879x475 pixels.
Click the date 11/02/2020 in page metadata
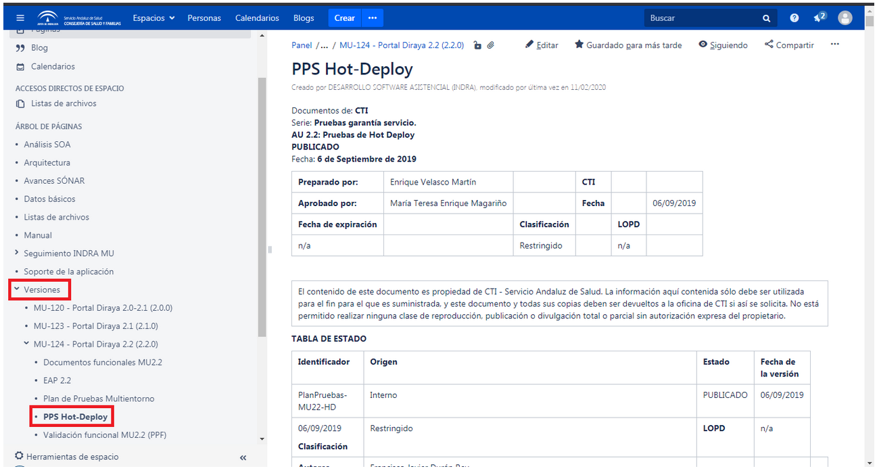click(x=588, y=88)
